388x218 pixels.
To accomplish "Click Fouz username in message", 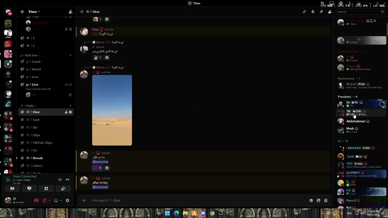I will (x=95, y=29).
